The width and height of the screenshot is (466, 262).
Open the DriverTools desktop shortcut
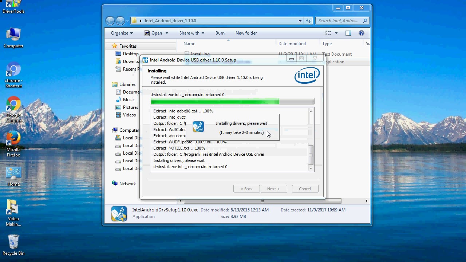13,7
